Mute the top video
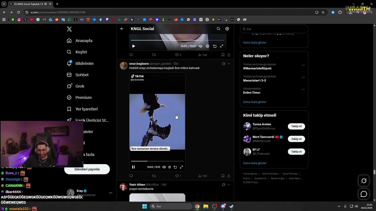 point(200,46)
